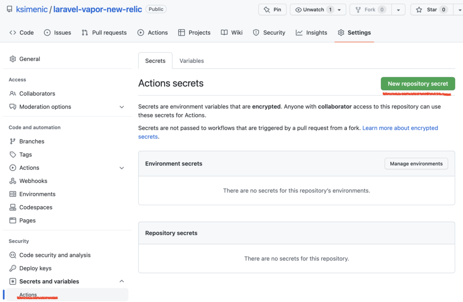
Task: Go to the Security tab
Action: click(269, 33)
